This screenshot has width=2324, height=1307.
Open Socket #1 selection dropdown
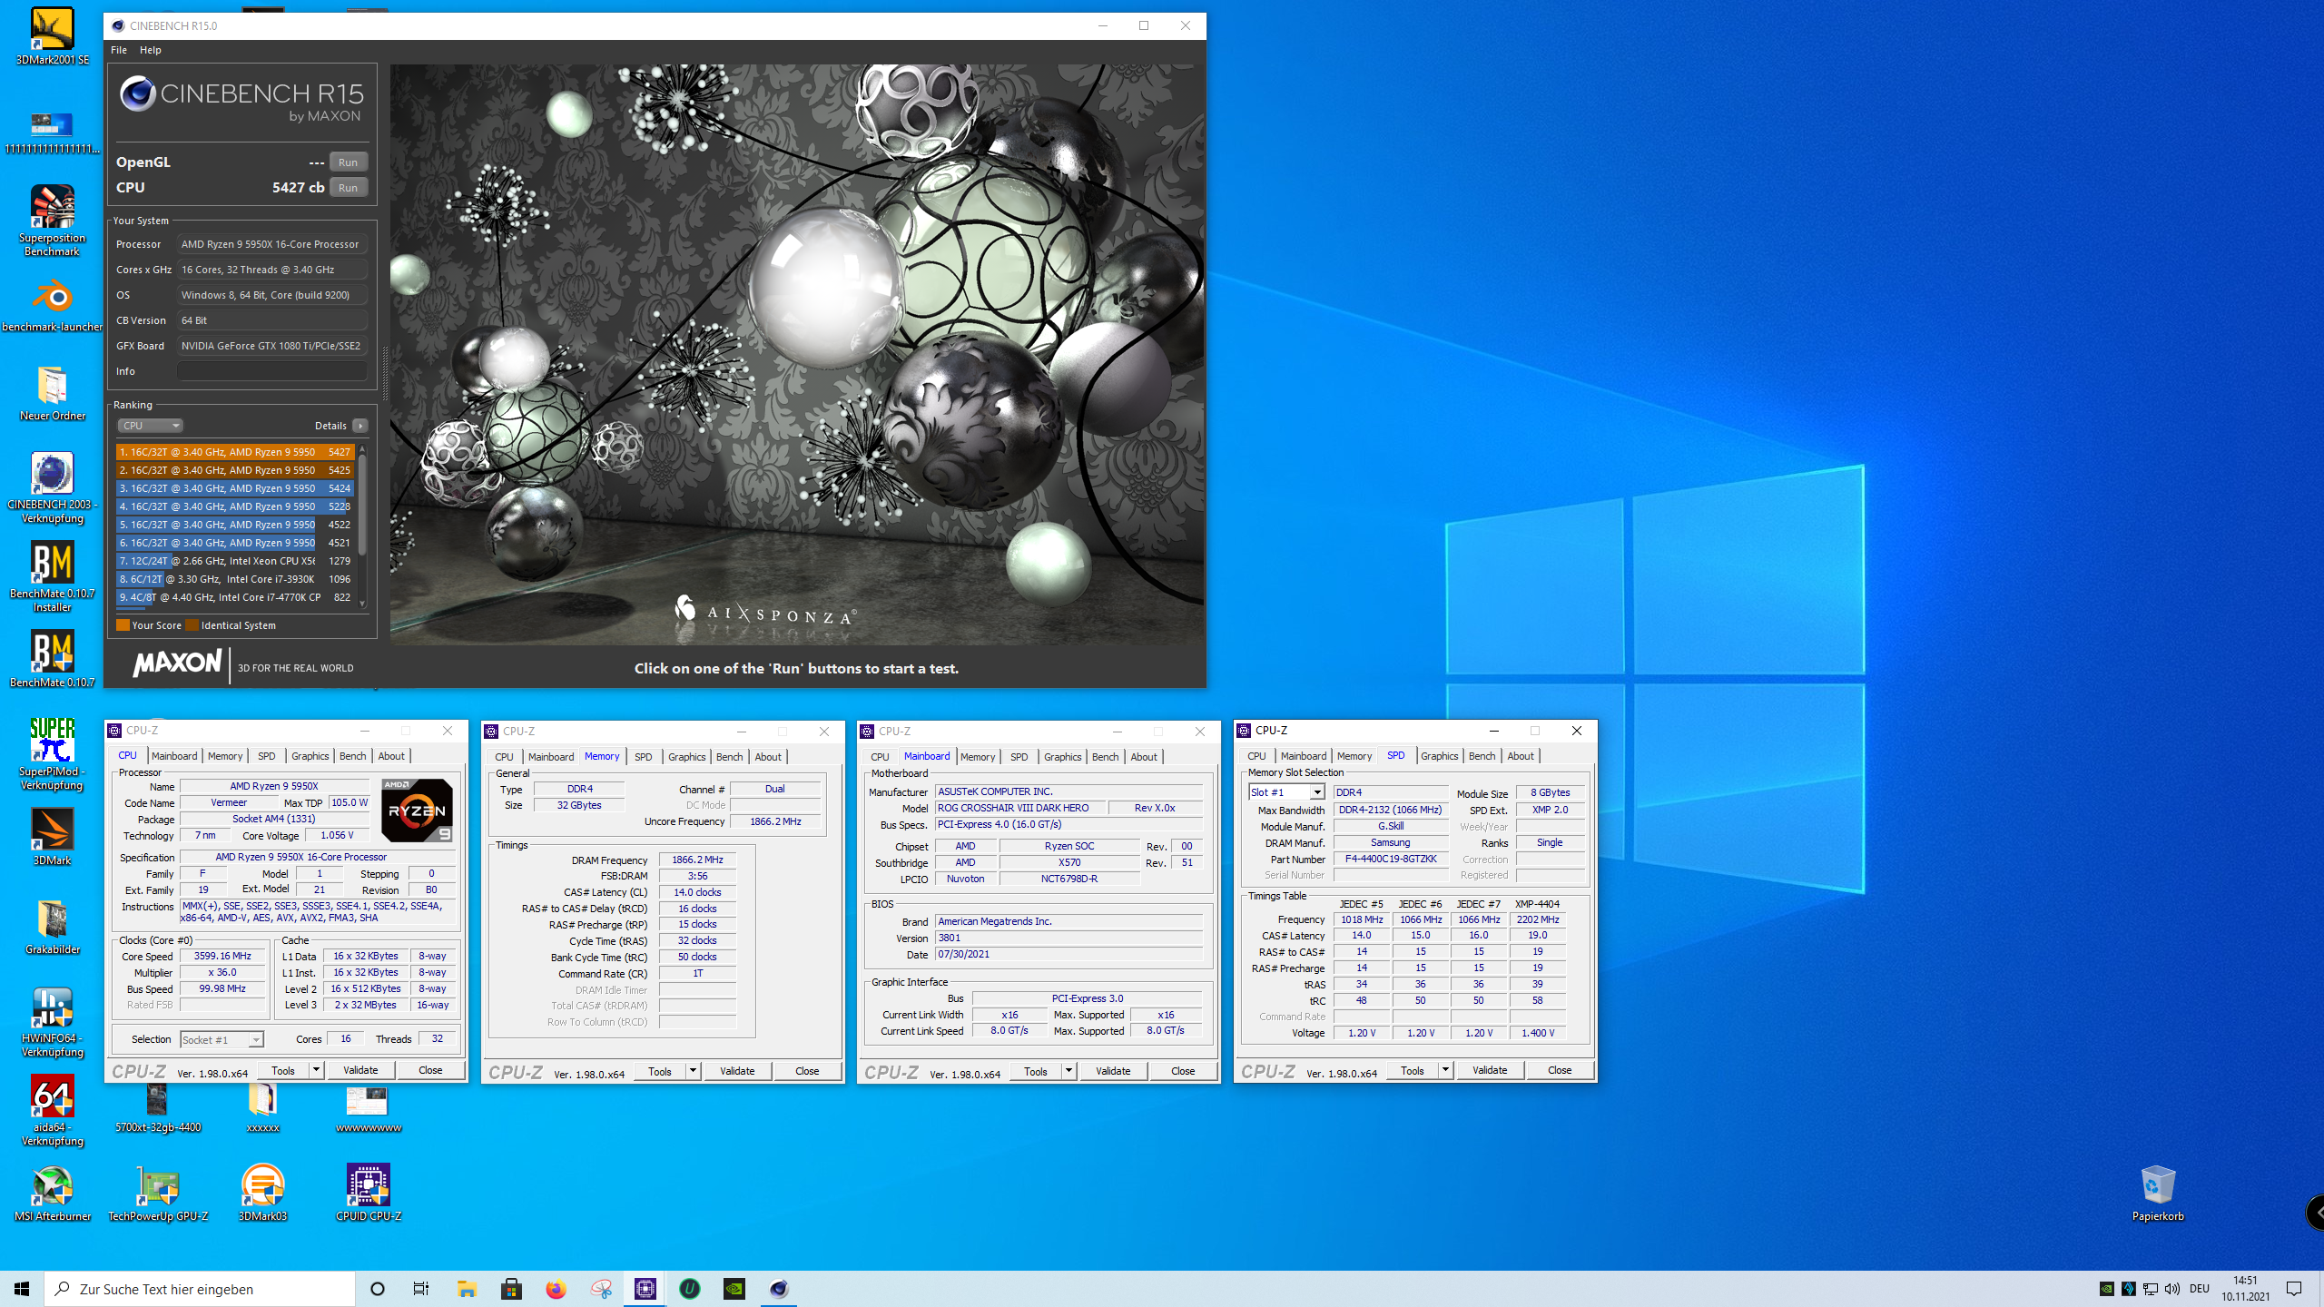click(x=222, y=1039)
